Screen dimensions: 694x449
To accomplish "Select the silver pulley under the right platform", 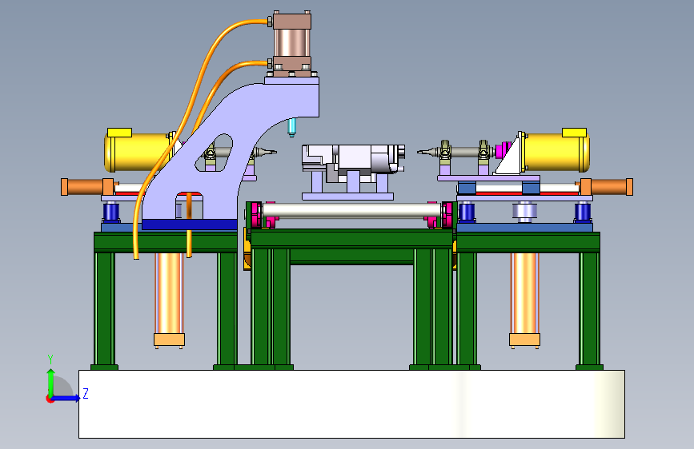I will point(524,212).
